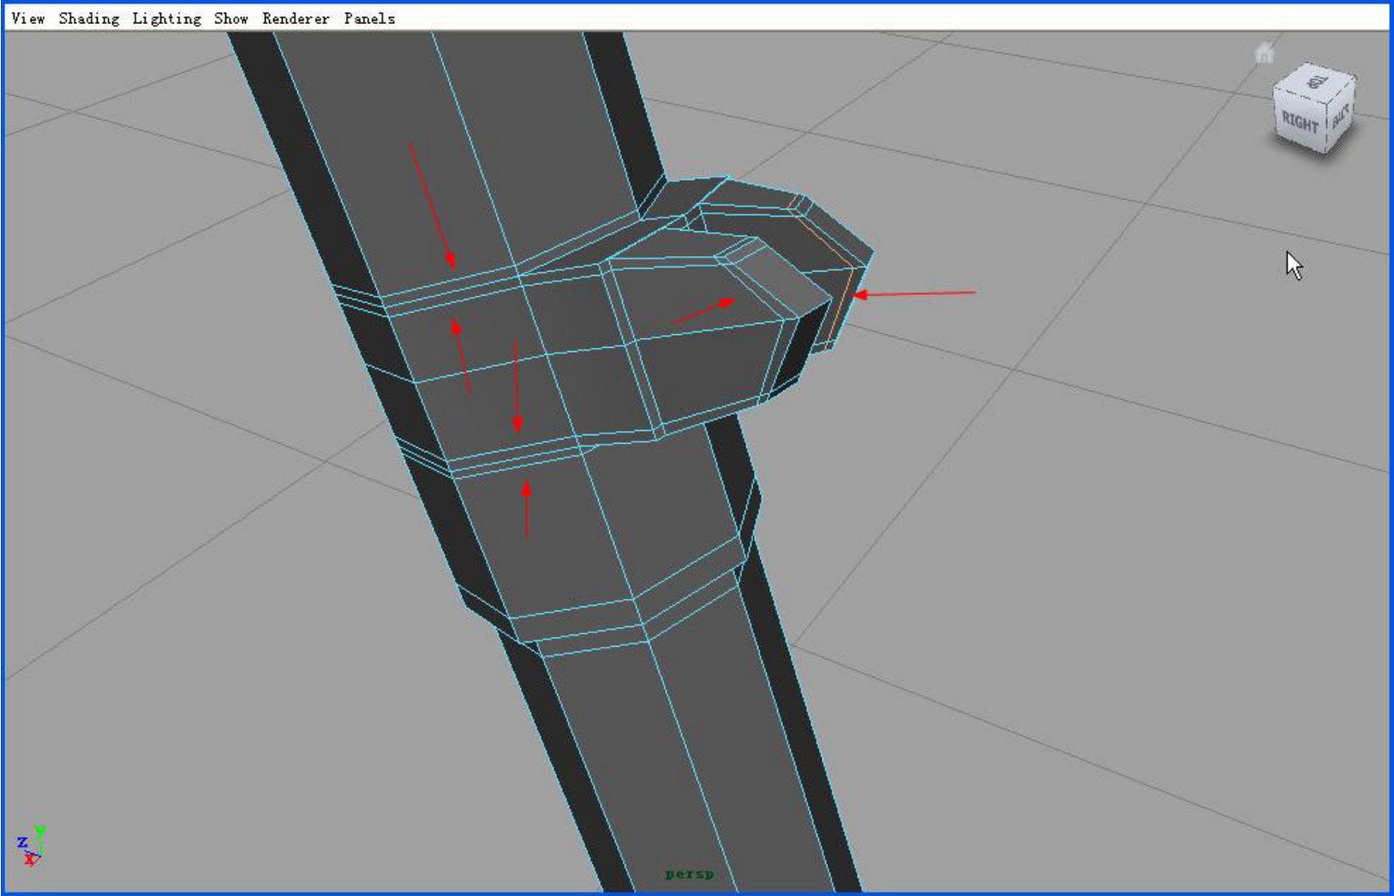This screenshot has width=1394, height=896.
Task: Select the TOP face of the ViewCube
Action: click(1316, 82)
